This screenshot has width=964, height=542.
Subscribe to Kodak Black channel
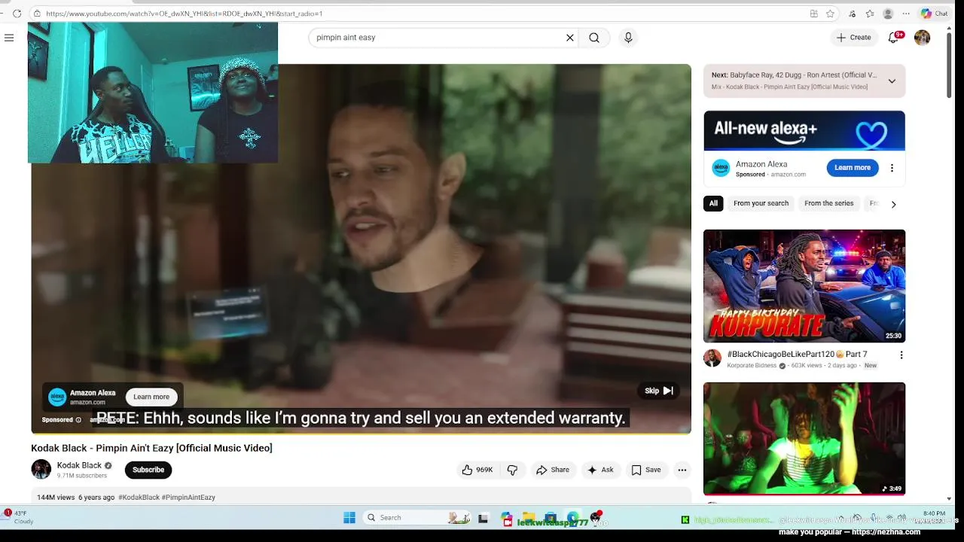tap(148, 470)
